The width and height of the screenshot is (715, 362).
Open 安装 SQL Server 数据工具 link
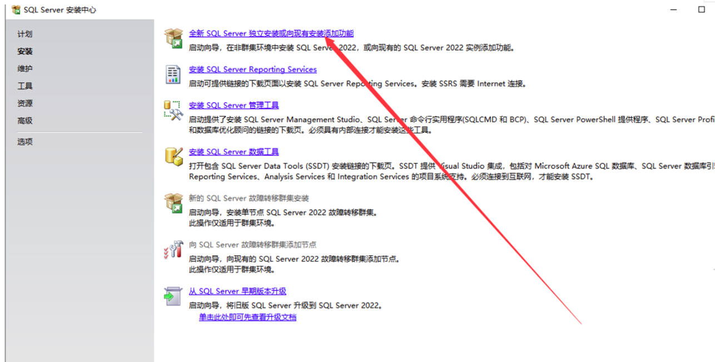click(x=234, y=152)
